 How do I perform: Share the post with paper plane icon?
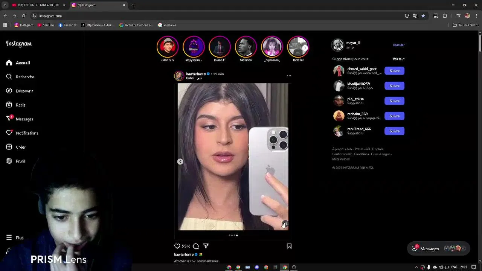click(x=206, y=246)
